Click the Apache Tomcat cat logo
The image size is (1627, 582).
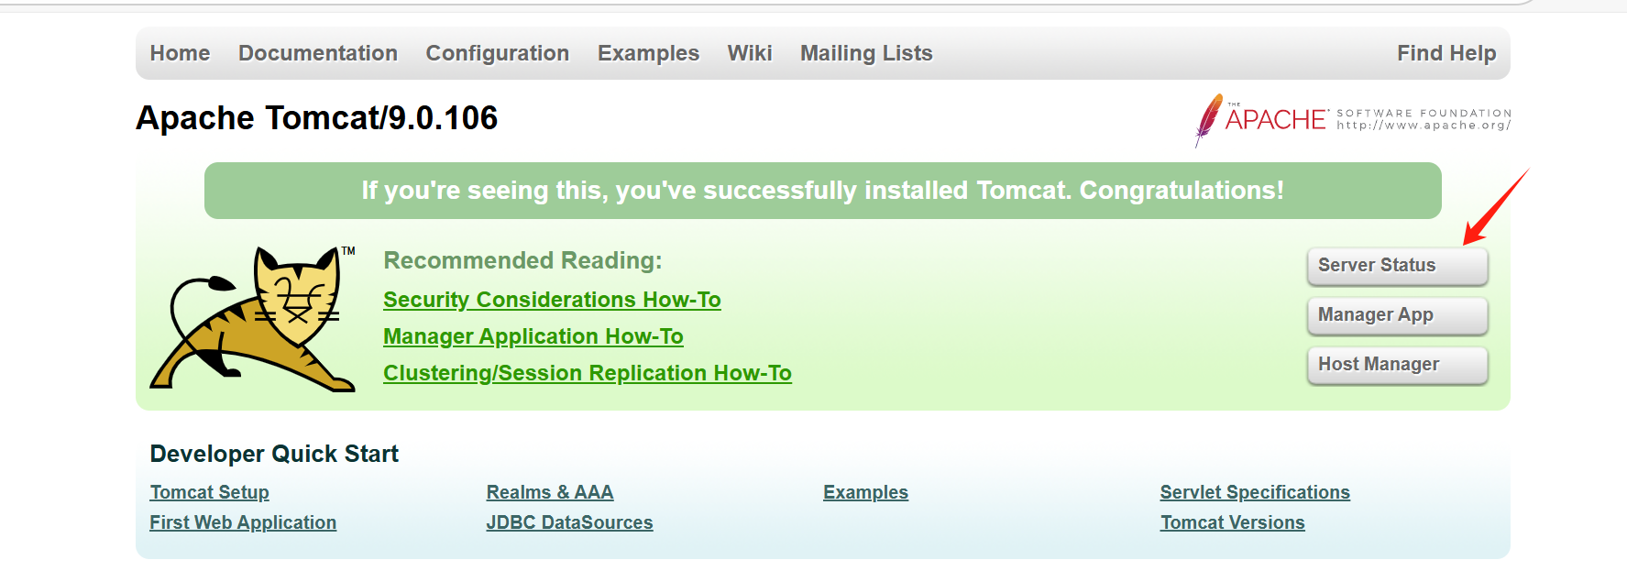click(x=257, y=316)
